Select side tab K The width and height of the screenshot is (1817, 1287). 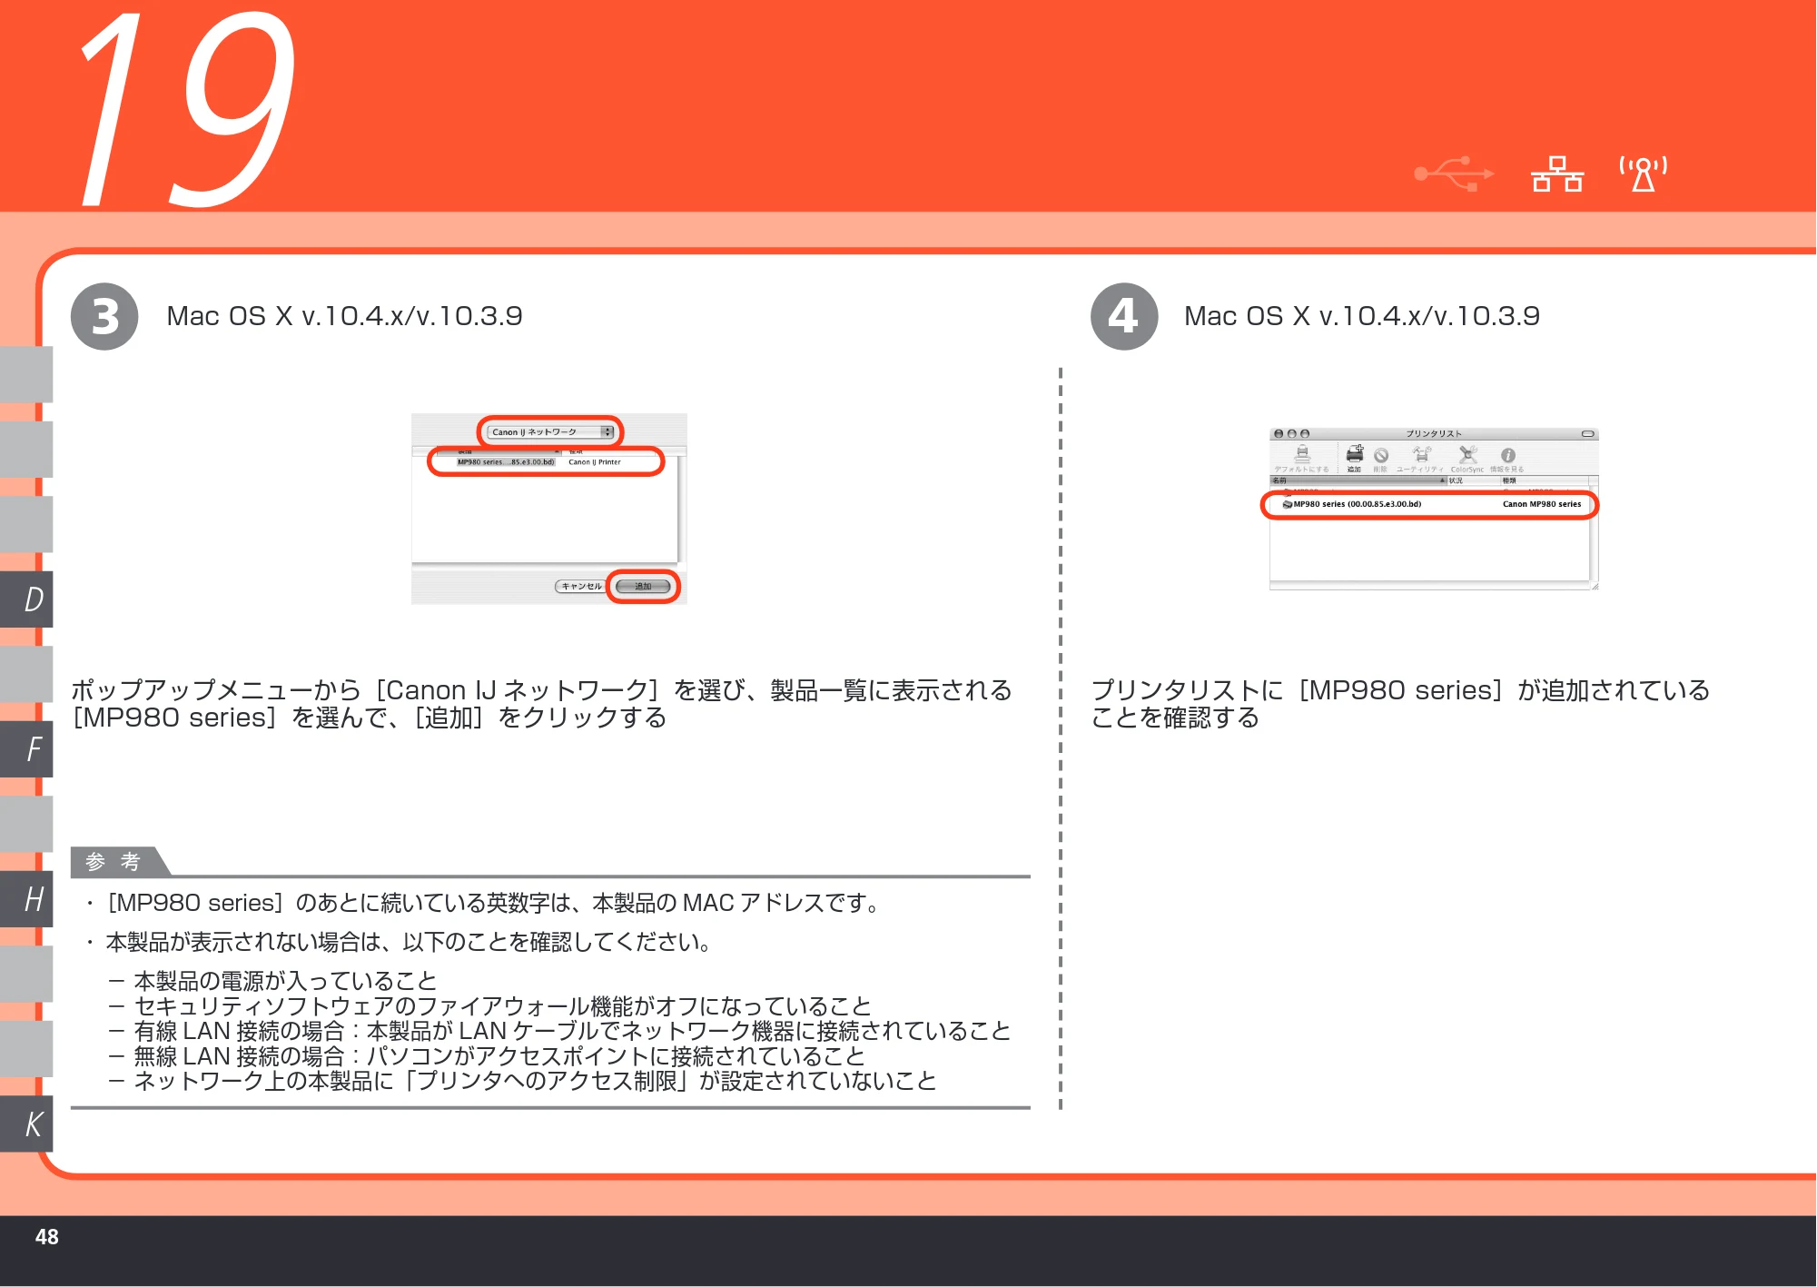click(x=26, y=1124)
